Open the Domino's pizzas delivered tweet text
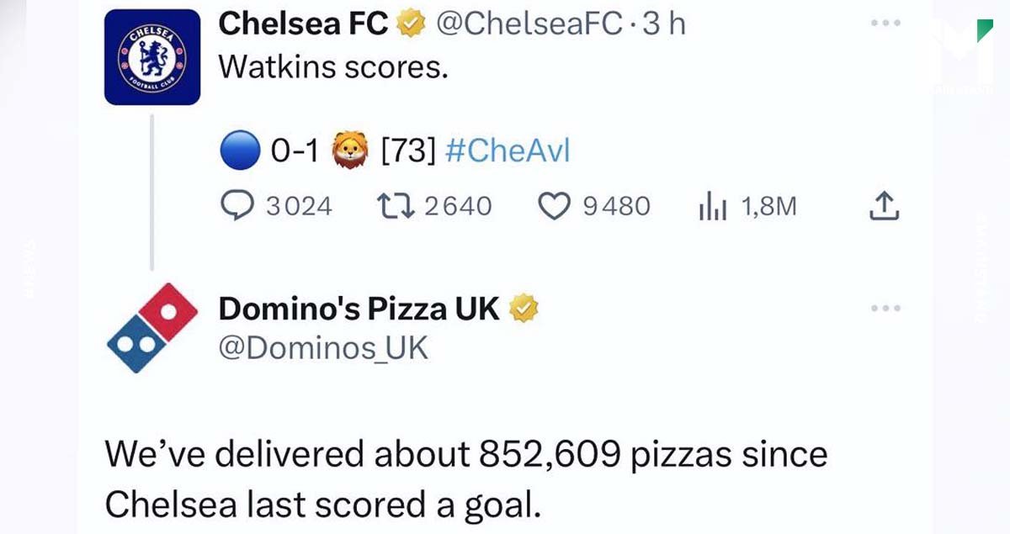1010x534 pixels. point(466,479)
